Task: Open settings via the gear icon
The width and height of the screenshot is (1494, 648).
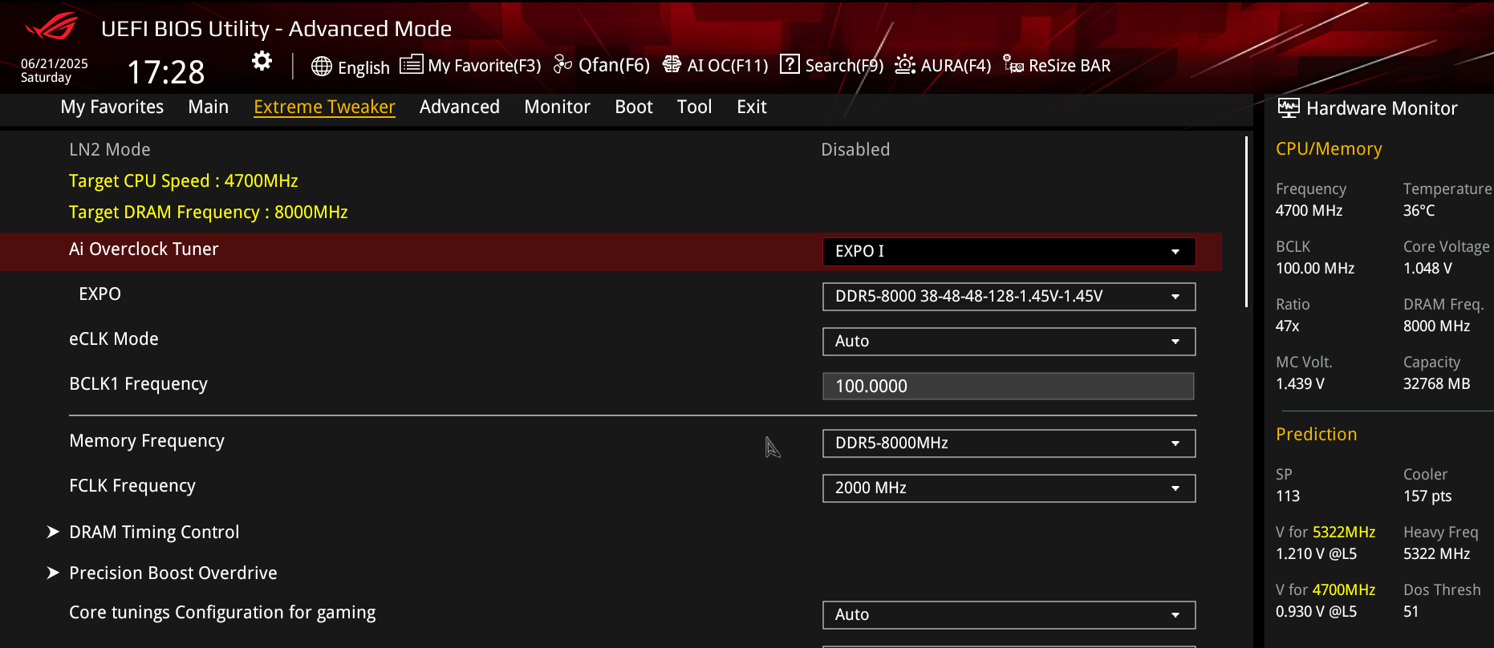Action: click(x=262, y=61)
